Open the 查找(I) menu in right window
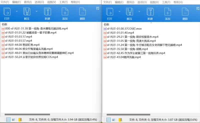The height and width of the screenshot is (123, 200). (130, 2)
